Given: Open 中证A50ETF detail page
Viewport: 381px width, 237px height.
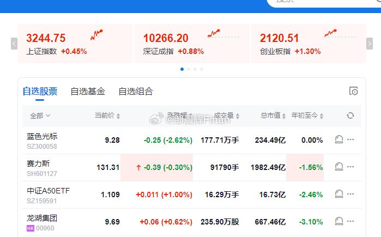Looking at the screenshot, I should [x=48, y=191].
